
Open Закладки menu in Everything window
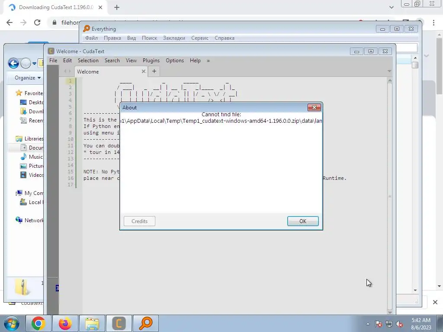[x=174, y=38]
